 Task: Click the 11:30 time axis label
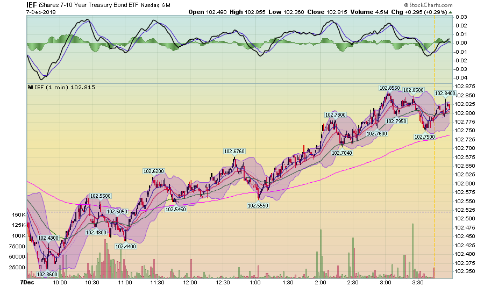point(157,282)
